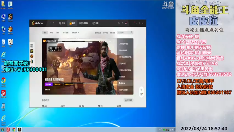Viewport: 234px width, 132px height.
Task: Select the online games category tab
Action: 58,33
